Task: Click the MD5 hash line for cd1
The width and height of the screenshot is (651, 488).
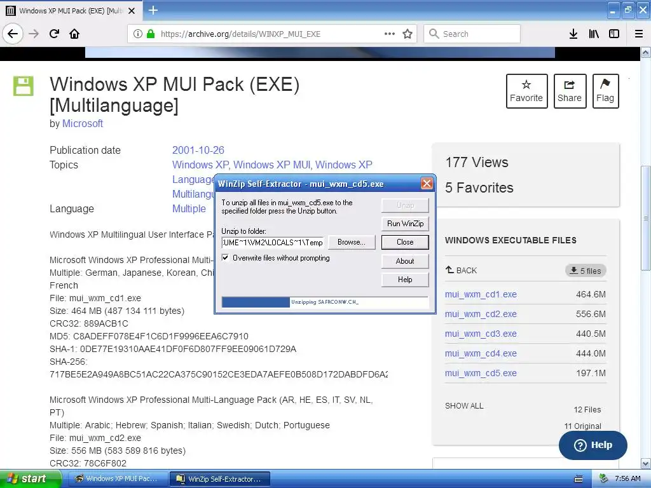Action: [x=149, y=336]
